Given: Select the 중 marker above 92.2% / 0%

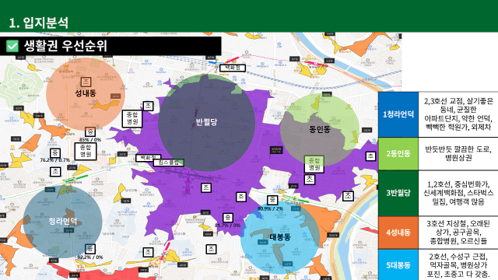Looking at the screenshot, I should point(90,249).
